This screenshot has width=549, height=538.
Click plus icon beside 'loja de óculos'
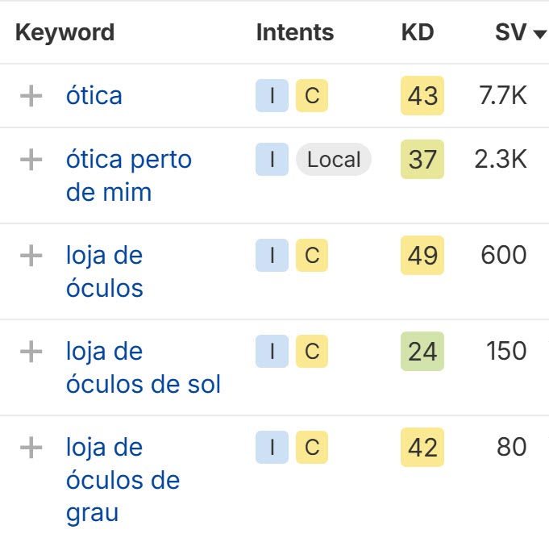31,256
